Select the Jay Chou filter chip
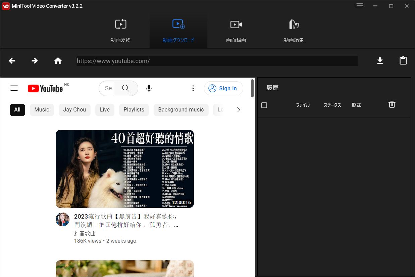The image size is (415, 277). click(74, 110)
